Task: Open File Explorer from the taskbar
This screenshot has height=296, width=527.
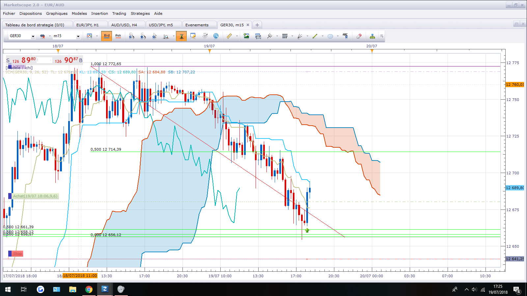Action: tap(72, 289)
